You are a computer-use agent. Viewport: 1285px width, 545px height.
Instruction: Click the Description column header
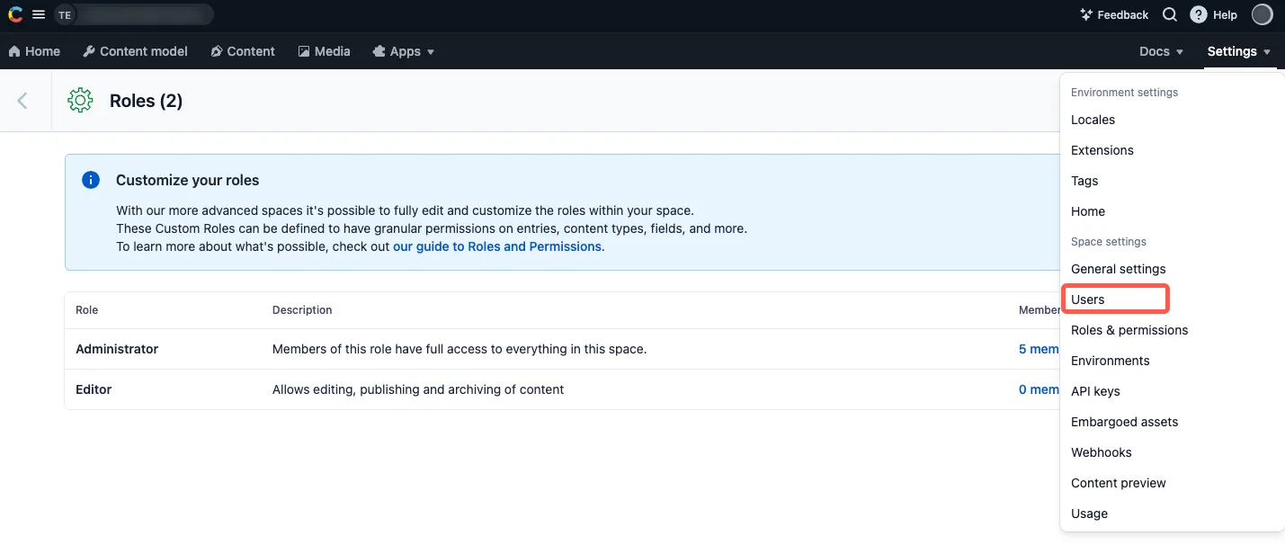coord(302,309)
